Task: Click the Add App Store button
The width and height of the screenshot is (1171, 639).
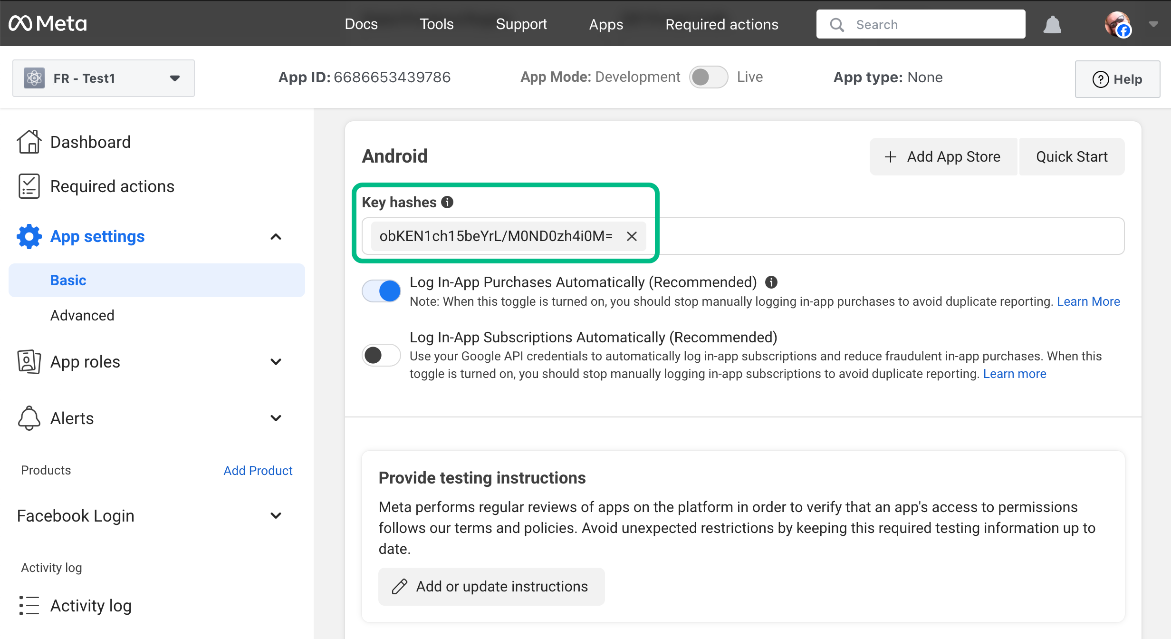Action: 943,156
